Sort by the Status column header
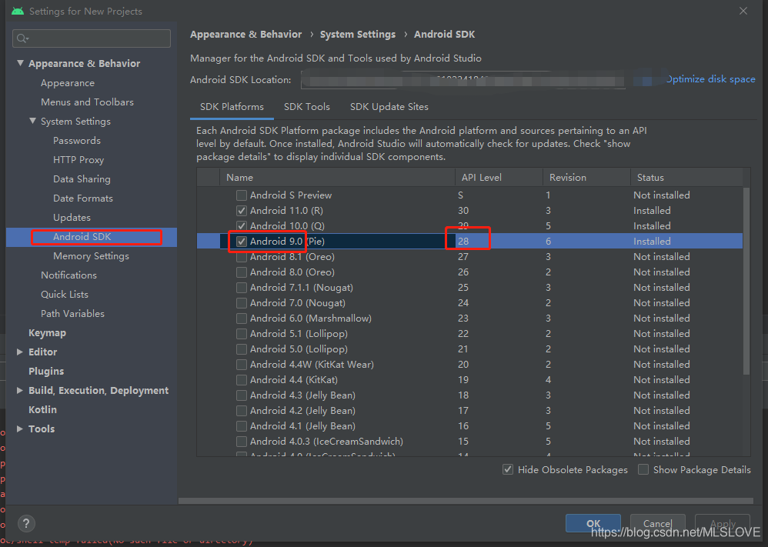768x547 pixels. point(686,177)
